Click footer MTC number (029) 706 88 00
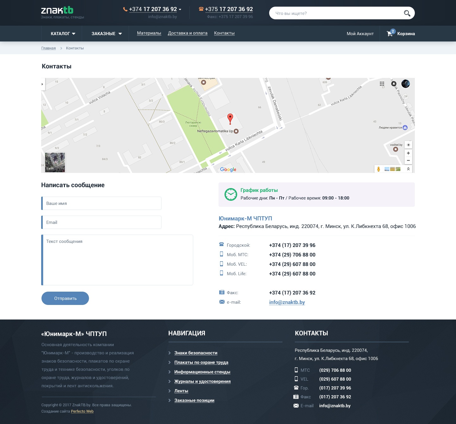Viewport: 456px width, 424px height. 335,370
